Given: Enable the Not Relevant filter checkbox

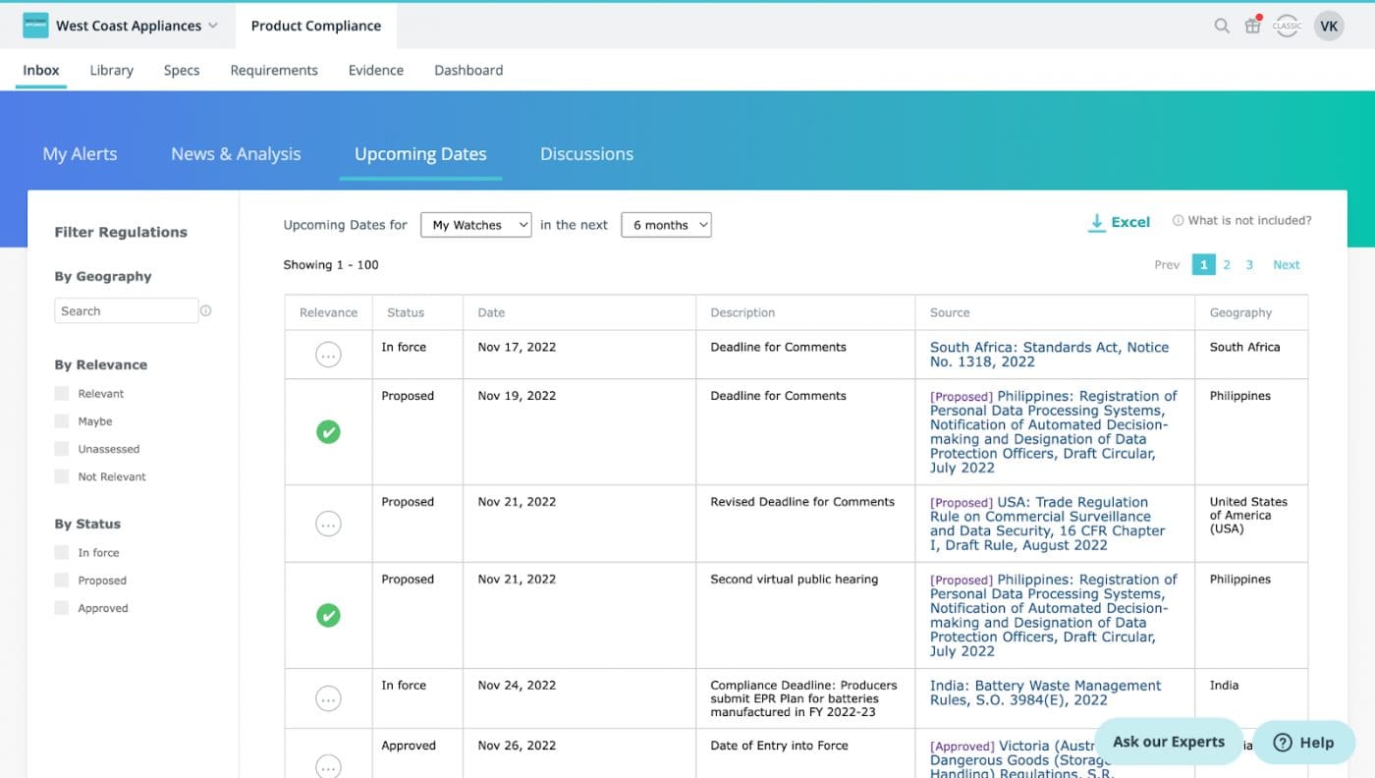Looking at the screenshot, I should point(62,476).
